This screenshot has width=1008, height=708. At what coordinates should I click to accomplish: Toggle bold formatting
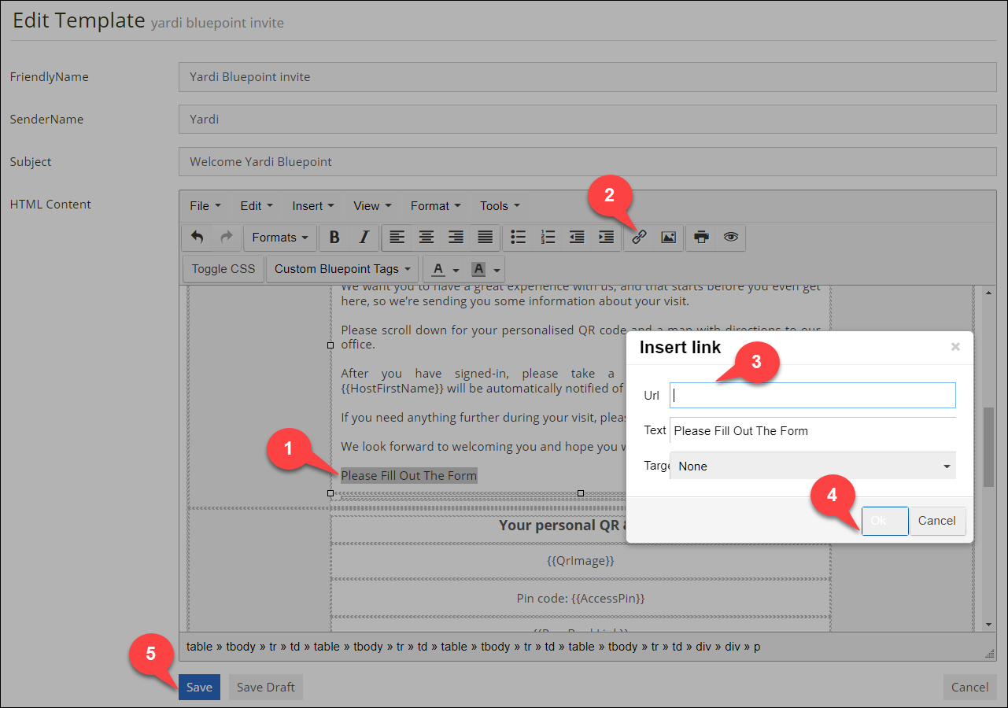(334, 237)
